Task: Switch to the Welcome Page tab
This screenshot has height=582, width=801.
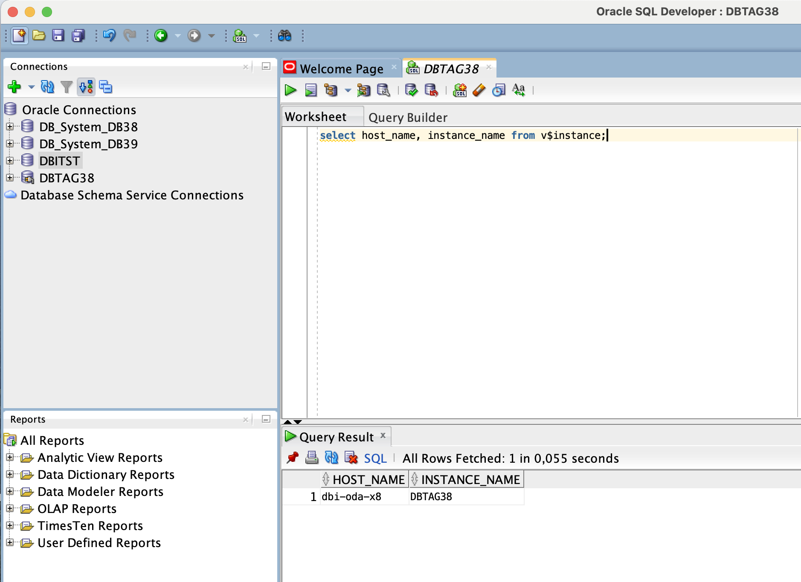Action: (x=341, y=69)
